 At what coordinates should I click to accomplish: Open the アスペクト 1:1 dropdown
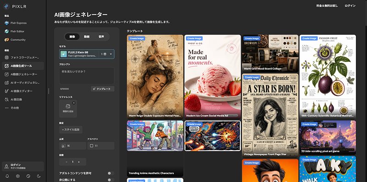(x=101, y=146)
